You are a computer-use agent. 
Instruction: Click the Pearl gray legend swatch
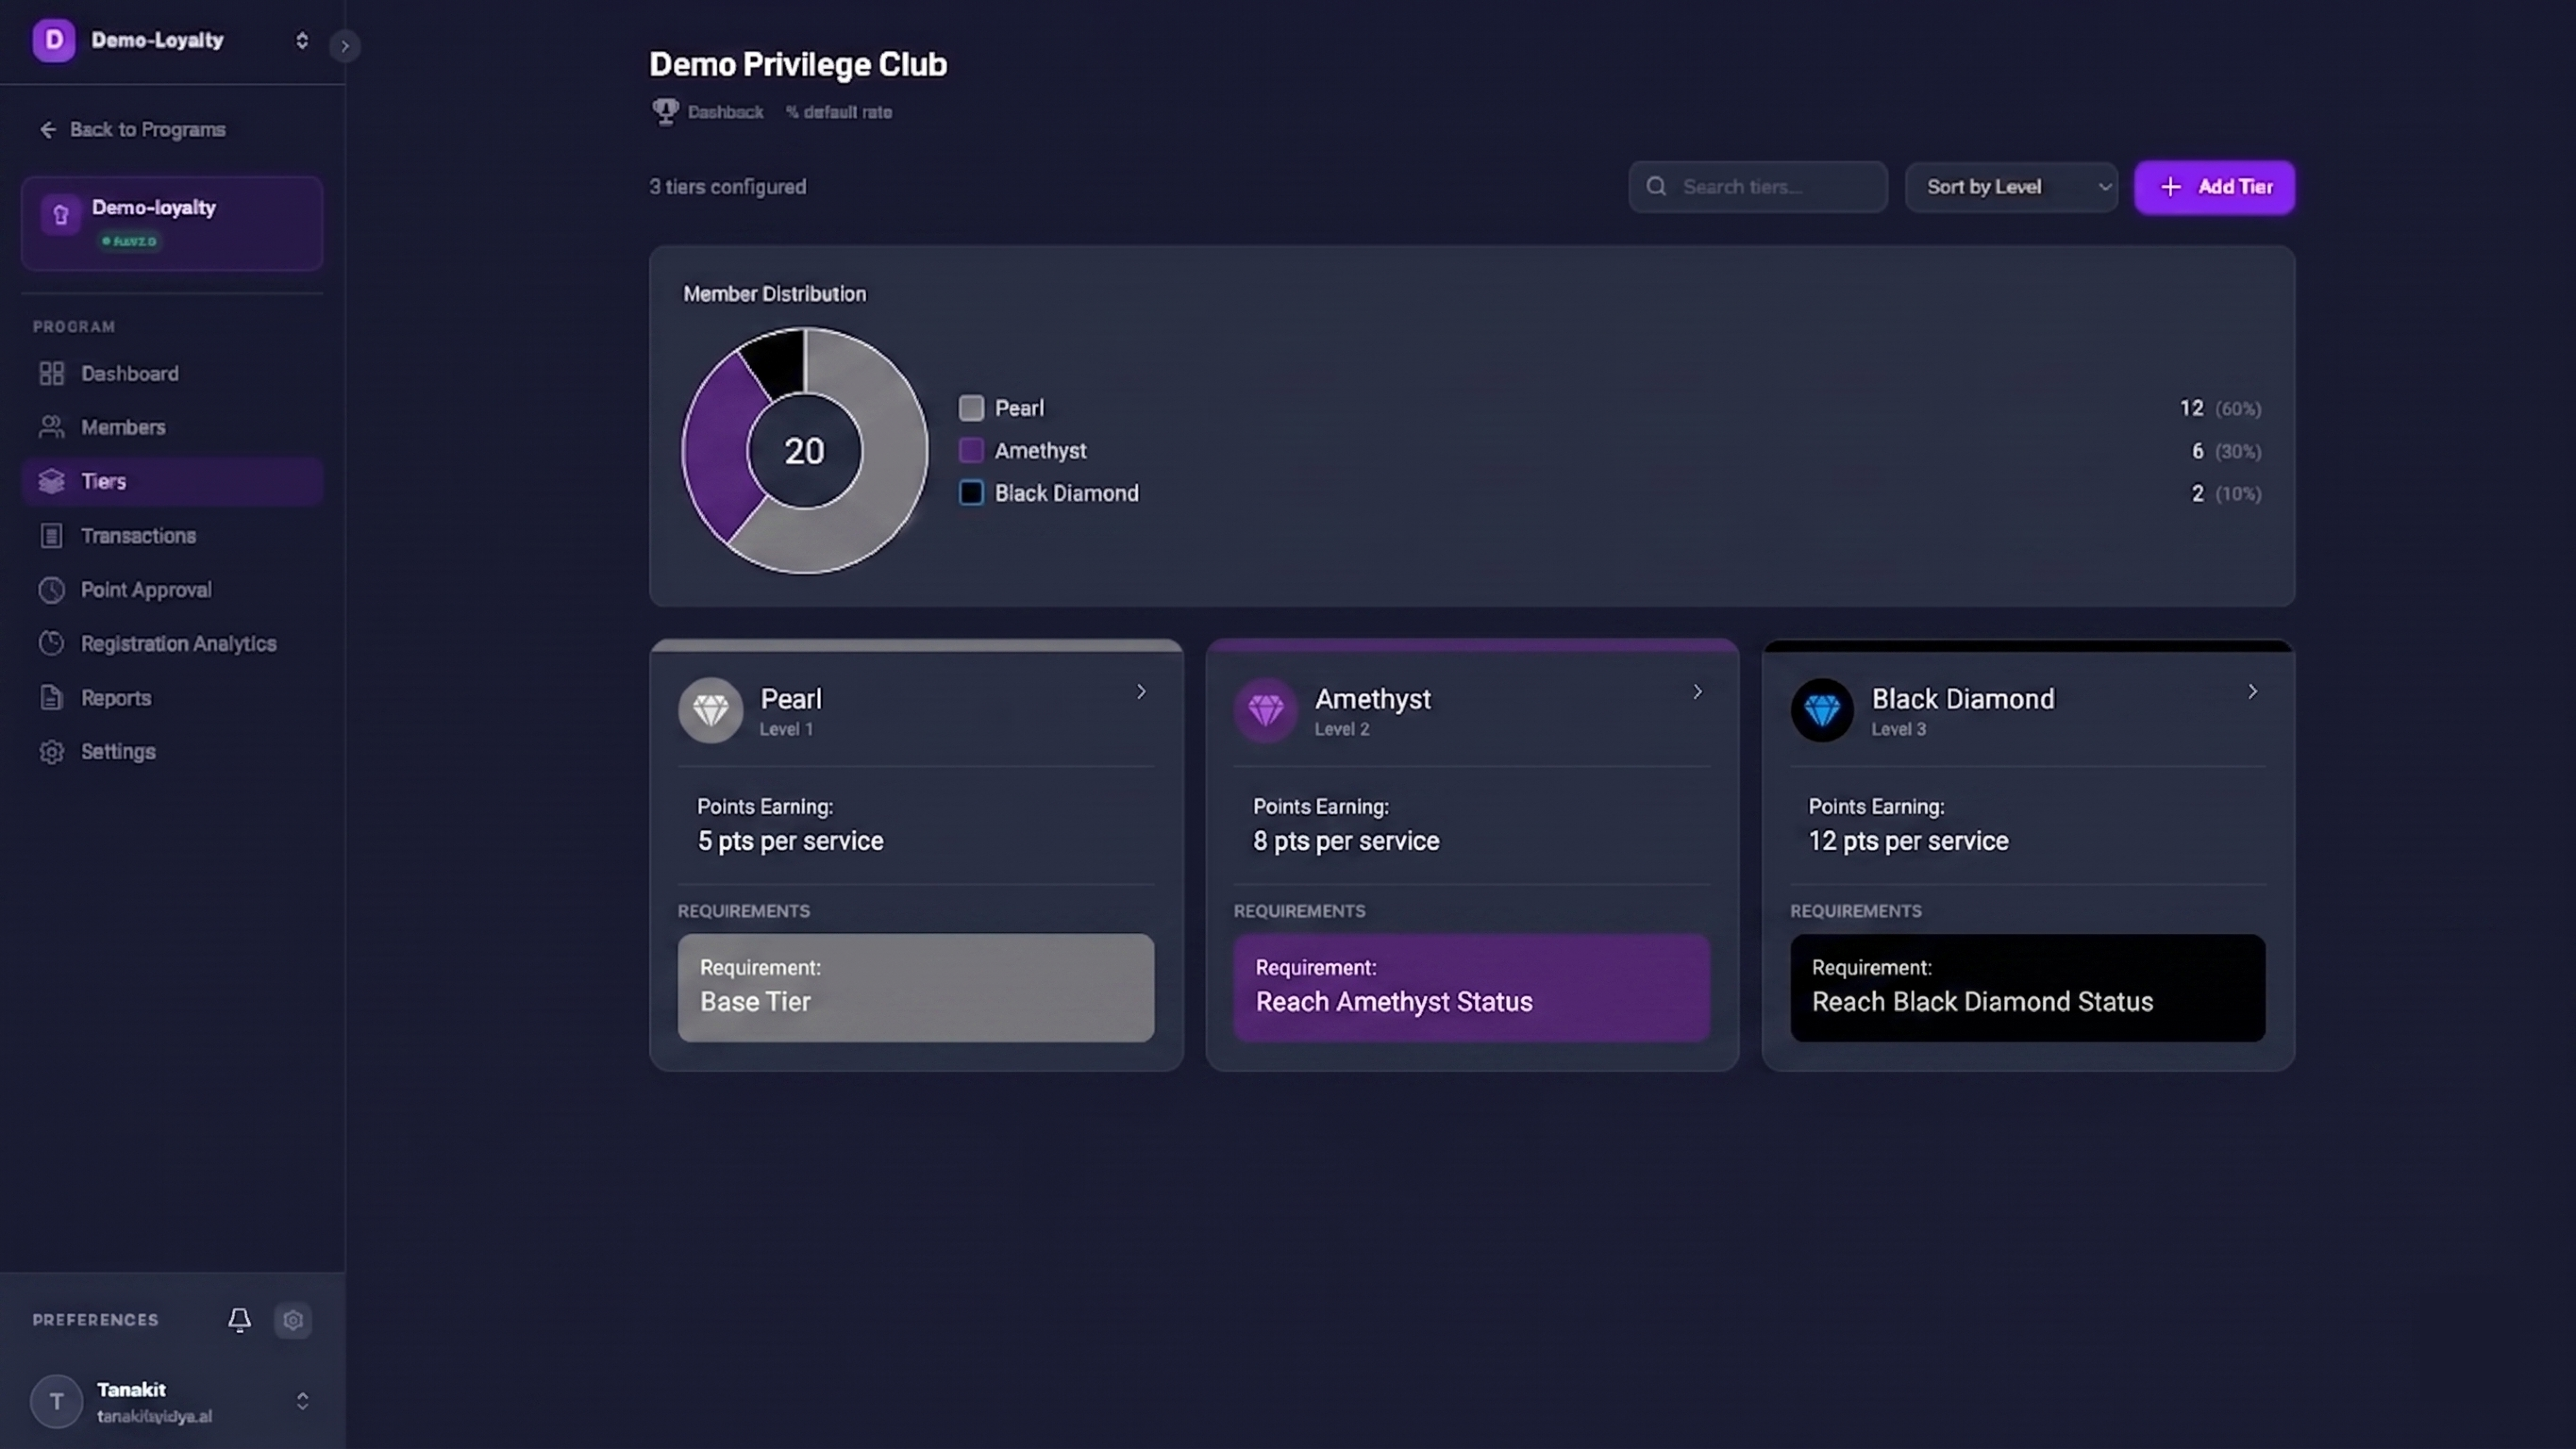pyautogui.click(x=971, y=408)
